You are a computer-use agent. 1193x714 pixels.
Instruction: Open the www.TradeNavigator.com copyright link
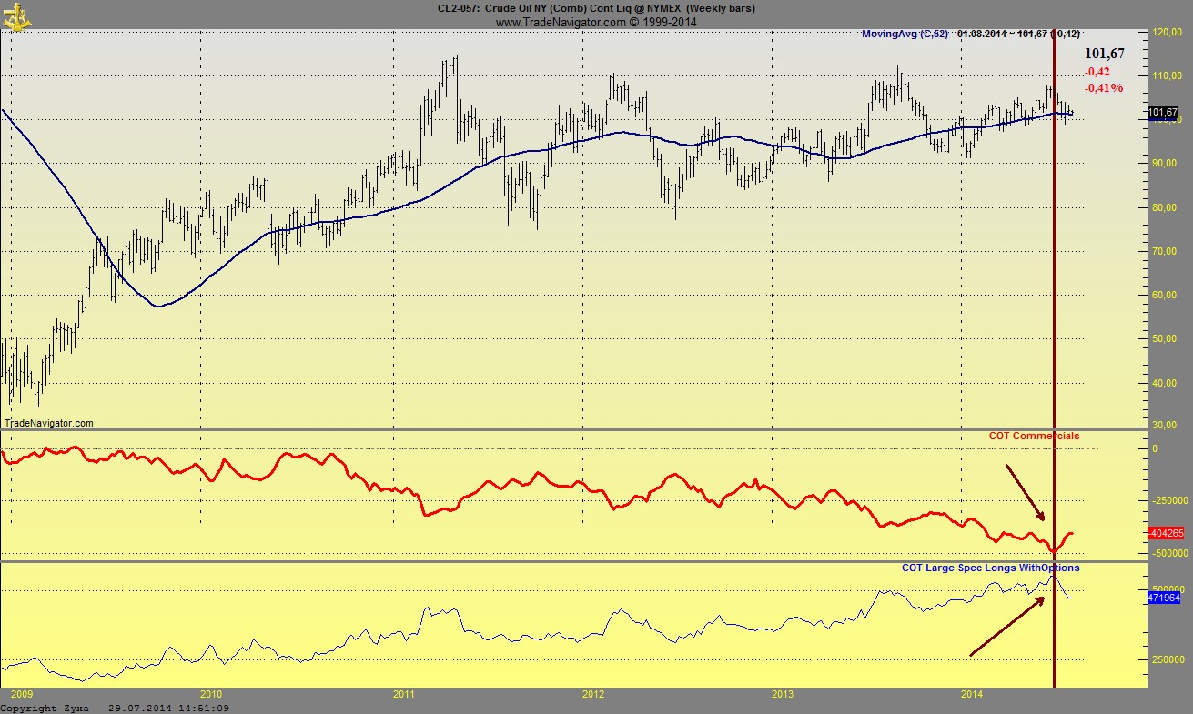(596, 20)
